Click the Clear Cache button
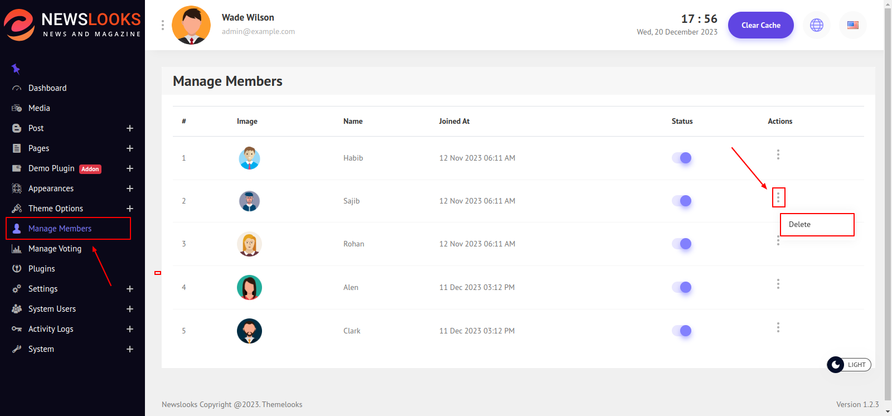Viewport: 892px width, 416px height. (760, 25)
